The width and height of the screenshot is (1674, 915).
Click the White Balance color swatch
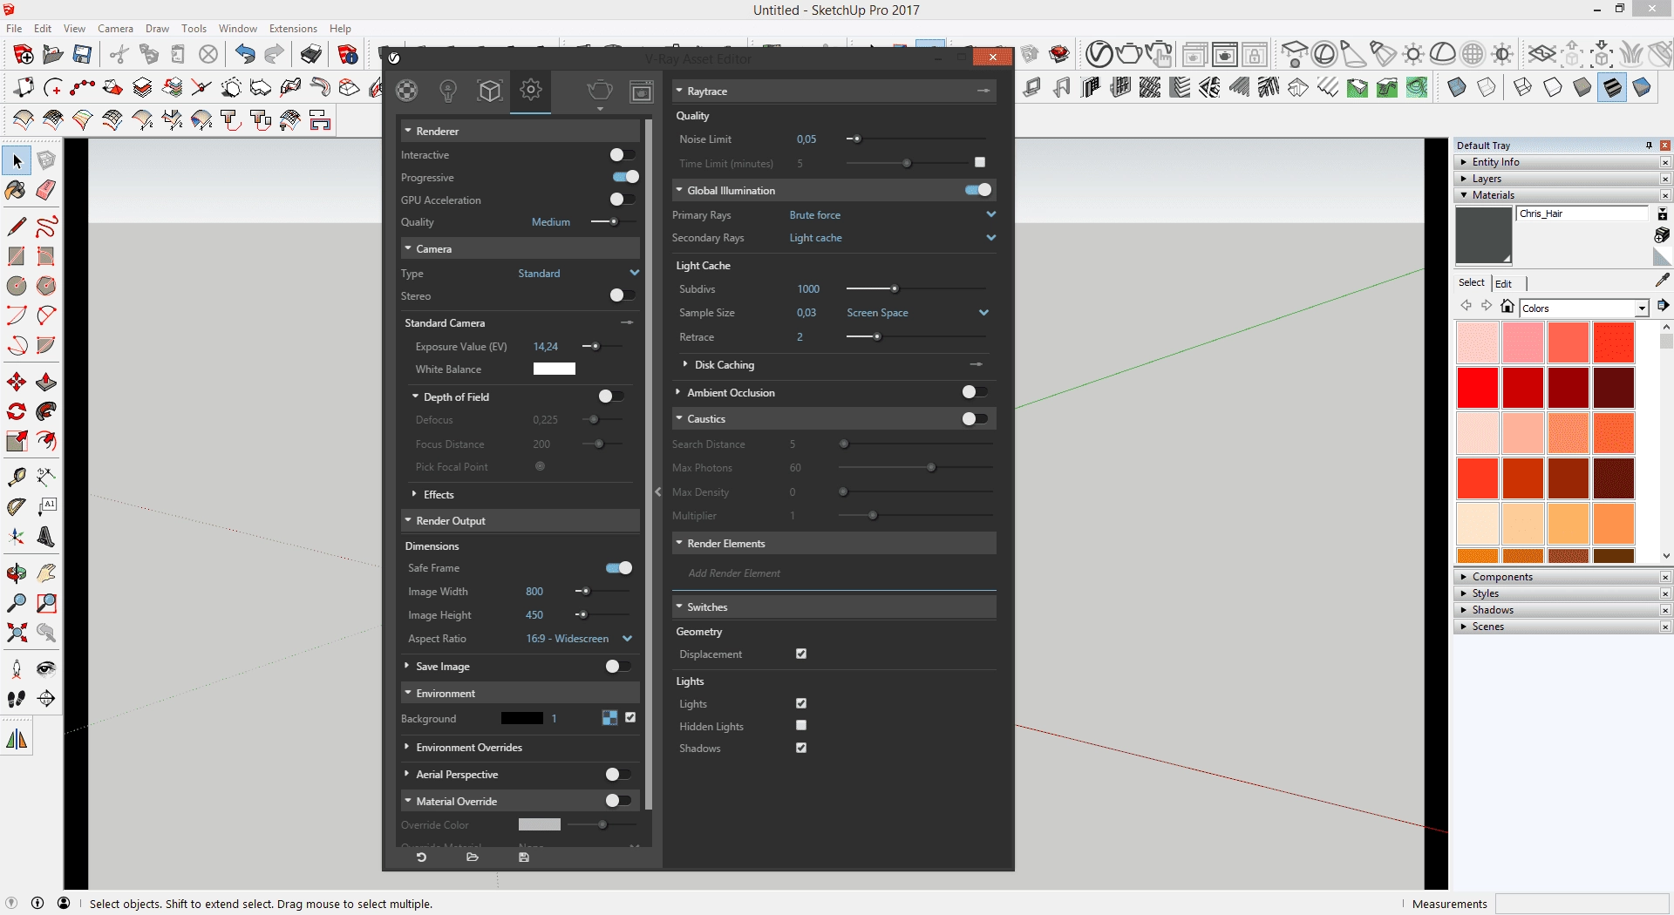tap(555, 369)
